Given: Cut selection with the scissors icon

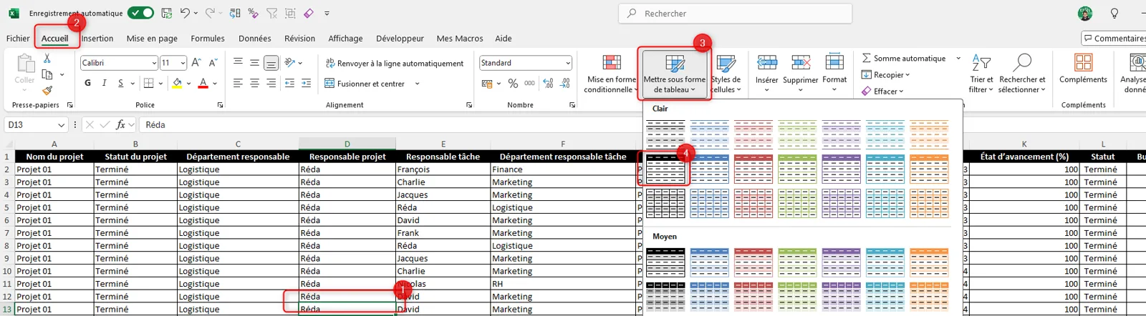Looking at the screenshot, I should coord(47,59).
